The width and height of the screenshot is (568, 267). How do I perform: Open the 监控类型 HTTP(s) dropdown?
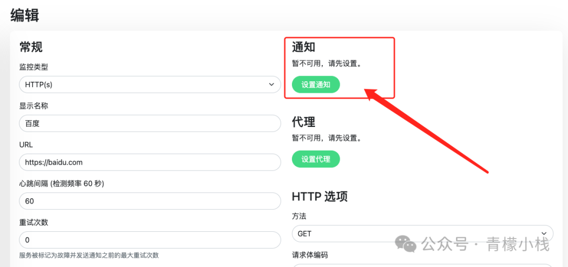pos(150,84)
